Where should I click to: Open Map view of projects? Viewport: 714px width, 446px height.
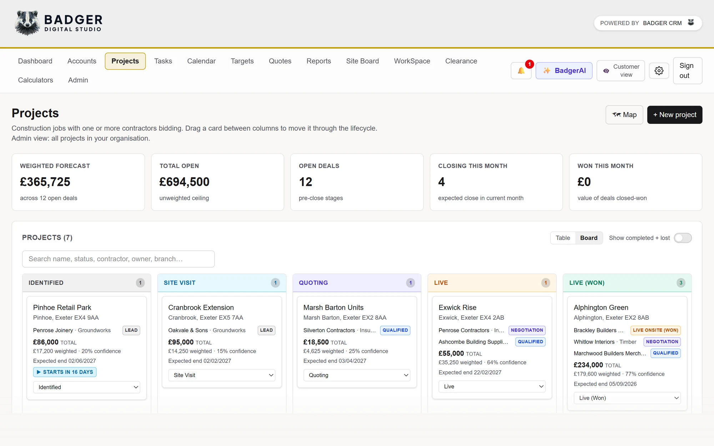pyautogui.click(x=624, y=115)
